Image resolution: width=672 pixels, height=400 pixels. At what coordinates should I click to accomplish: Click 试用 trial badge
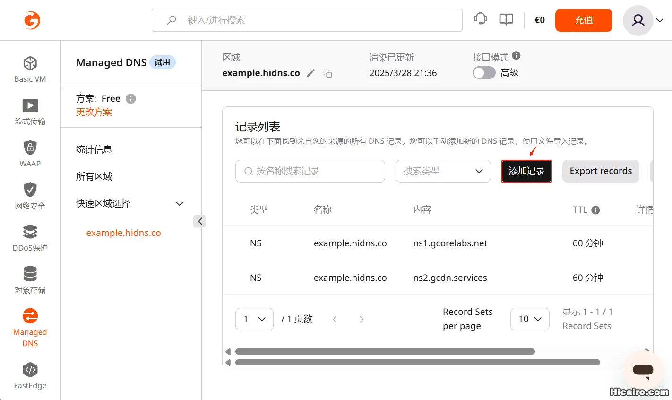coord(163,62)
